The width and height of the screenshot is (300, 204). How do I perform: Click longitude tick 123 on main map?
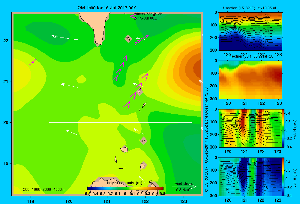(184, 201)
